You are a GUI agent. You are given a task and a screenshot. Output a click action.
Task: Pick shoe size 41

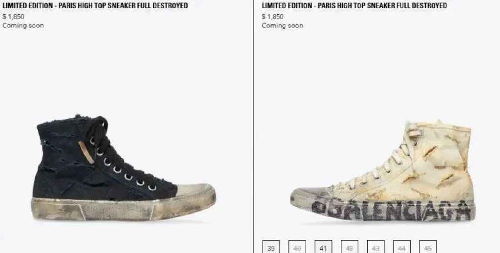323,247
